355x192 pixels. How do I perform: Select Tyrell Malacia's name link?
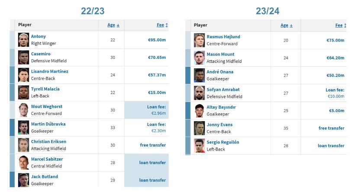45,89
